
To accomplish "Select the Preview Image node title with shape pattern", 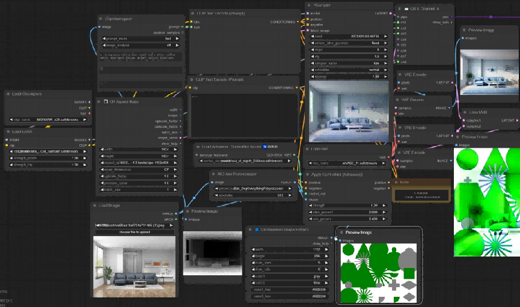I will pyautogui.click(x=358, y=233).
